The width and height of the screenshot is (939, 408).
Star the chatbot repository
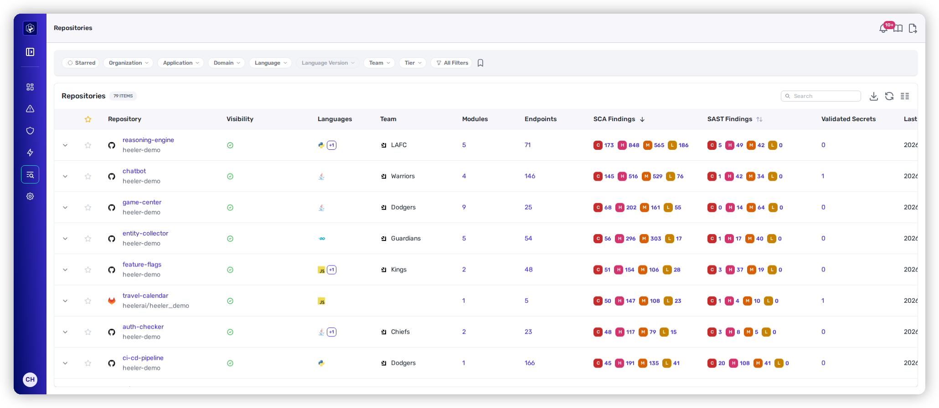click(x=88, y=176)
